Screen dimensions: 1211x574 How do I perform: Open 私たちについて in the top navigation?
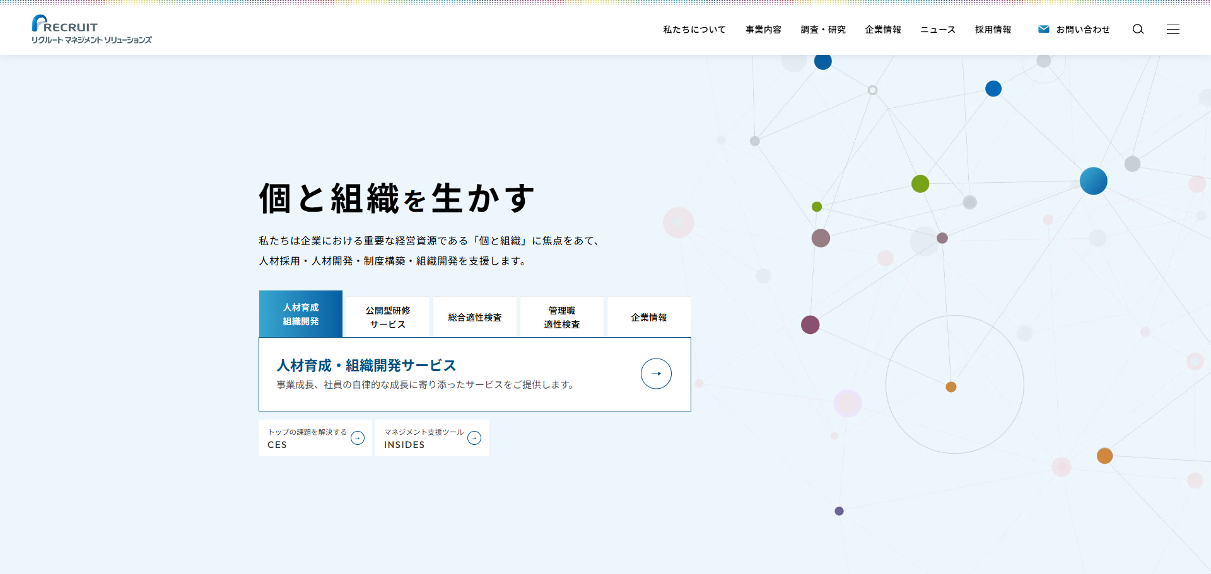[694, 30]
